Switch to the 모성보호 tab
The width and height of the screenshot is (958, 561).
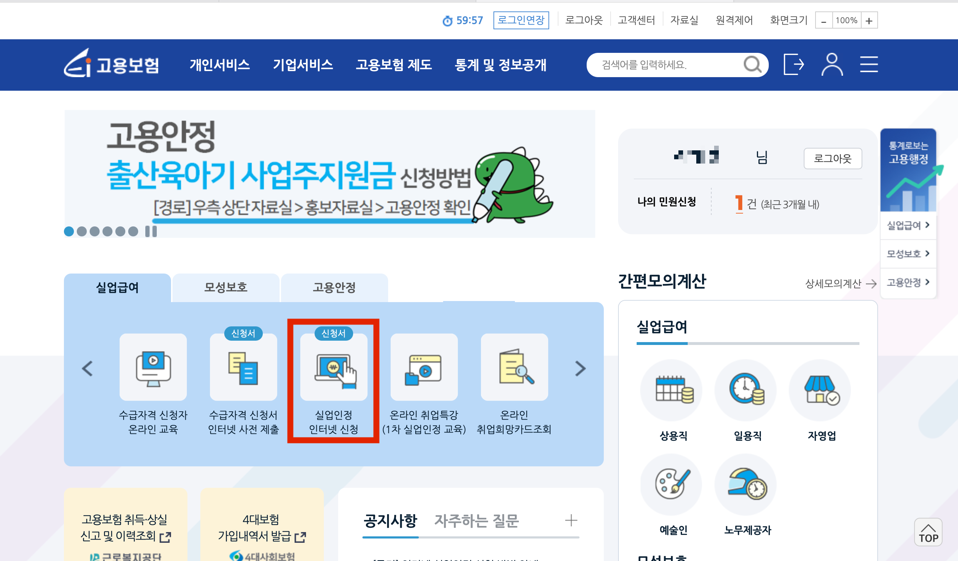226,287
